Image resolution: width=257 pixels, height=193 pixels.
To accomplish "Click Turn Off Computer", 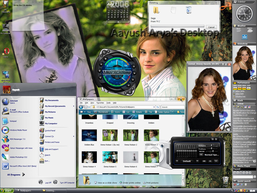I will [64, 182].
